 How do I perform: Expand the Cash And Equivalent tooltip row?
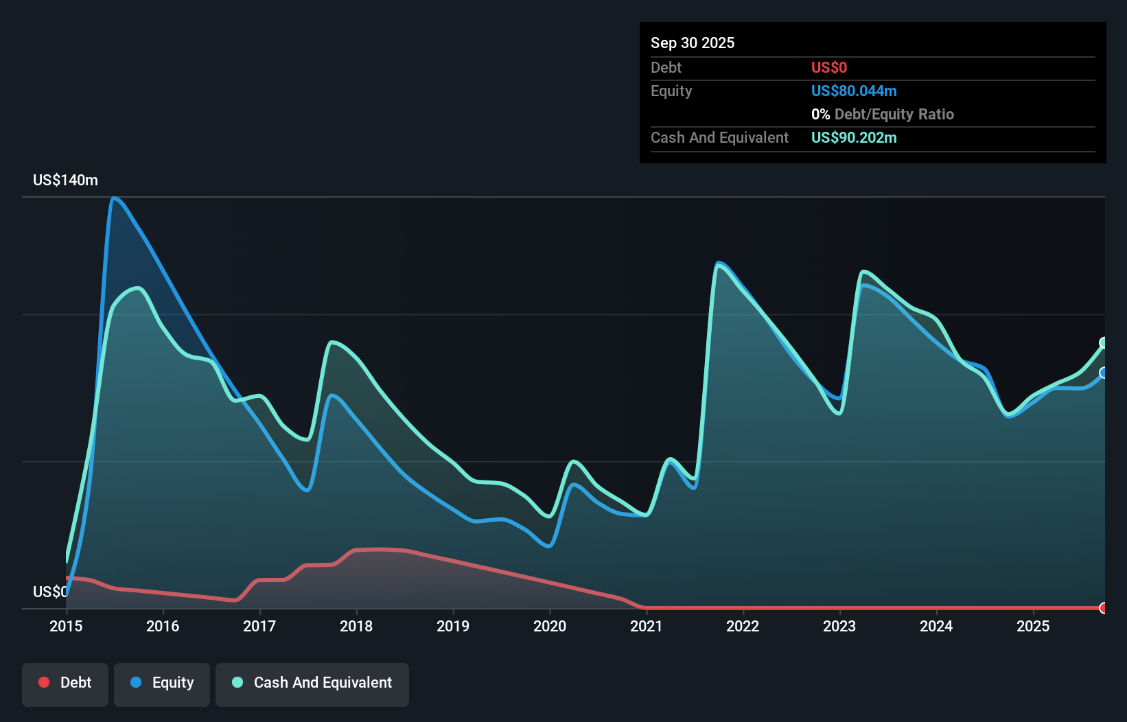(x=719, y=137)
